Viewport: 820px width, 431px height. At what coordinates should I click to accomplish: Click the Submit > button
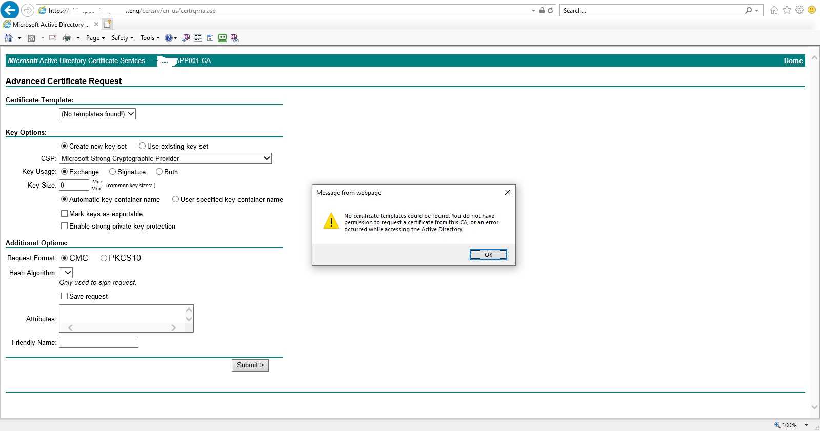click(x=250, y=365)
